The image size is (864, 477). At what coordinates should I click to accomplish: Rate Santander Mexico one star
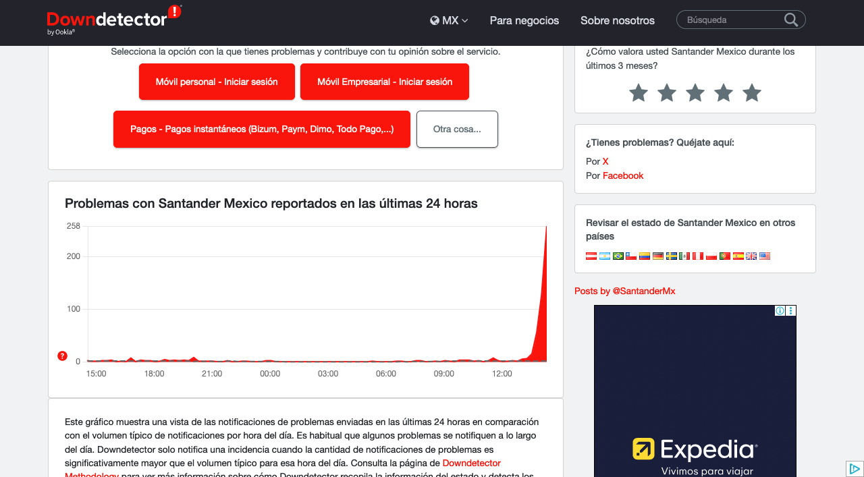pos(639,93)
